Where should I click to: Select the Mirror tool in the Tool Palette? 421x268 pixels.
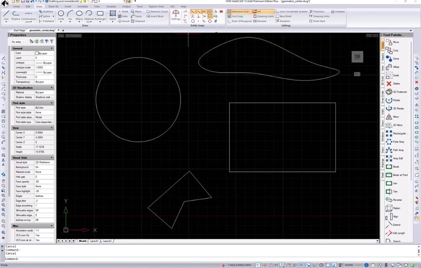(395, 117)
